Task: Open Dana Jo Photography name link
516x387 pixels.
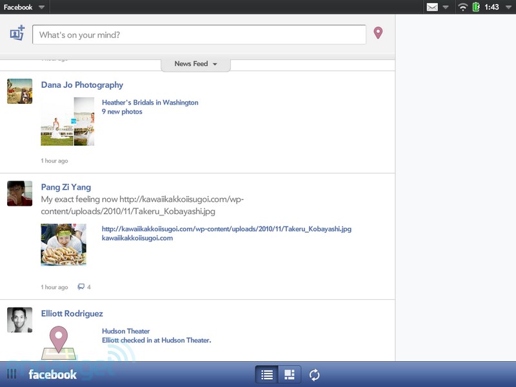Action: coord(82,85)
